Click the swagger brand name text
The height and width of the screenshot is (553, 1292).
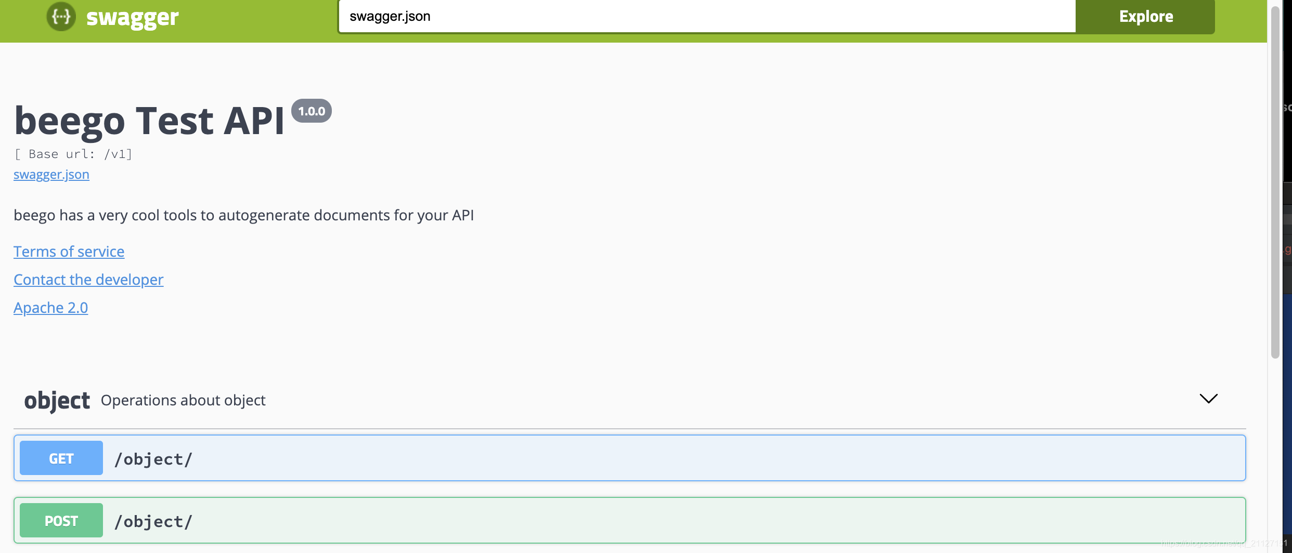click(132, 18)
